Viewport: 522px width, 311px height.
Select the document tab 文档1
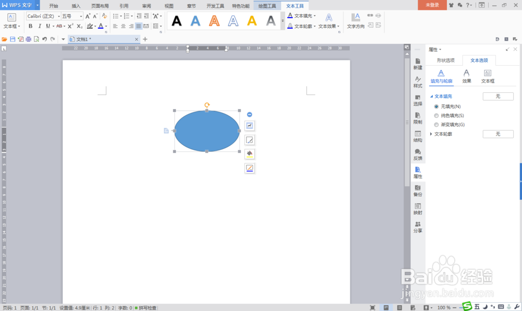[x=103, y=39]
